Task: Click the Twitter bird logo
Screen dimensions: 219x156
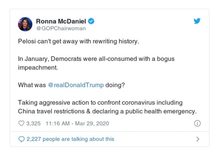Action: pyautogui.click(x=197, y=21)
